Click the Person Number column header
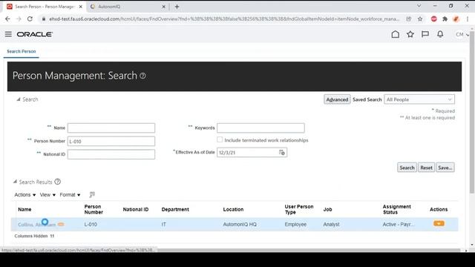475x267 pixels. tap(94, 209)
